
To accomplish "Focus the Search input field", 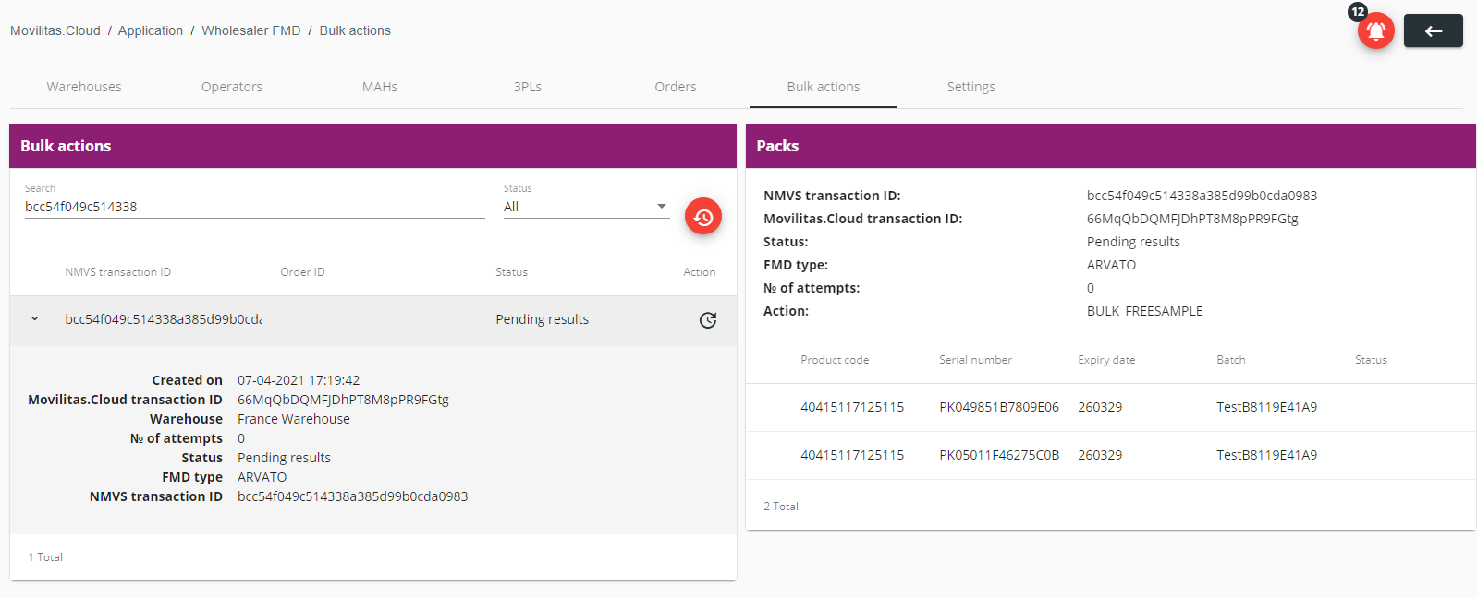I will tap(255, 207).
